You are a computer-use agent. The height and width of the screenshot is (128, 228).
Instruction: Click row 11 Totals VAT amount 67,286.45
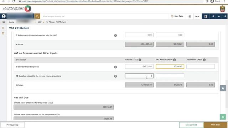[170, 85]
